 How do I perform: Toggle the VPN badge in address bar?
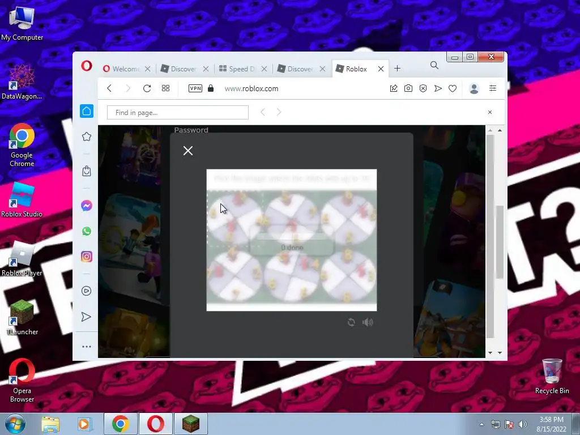(x=195, y=88)
